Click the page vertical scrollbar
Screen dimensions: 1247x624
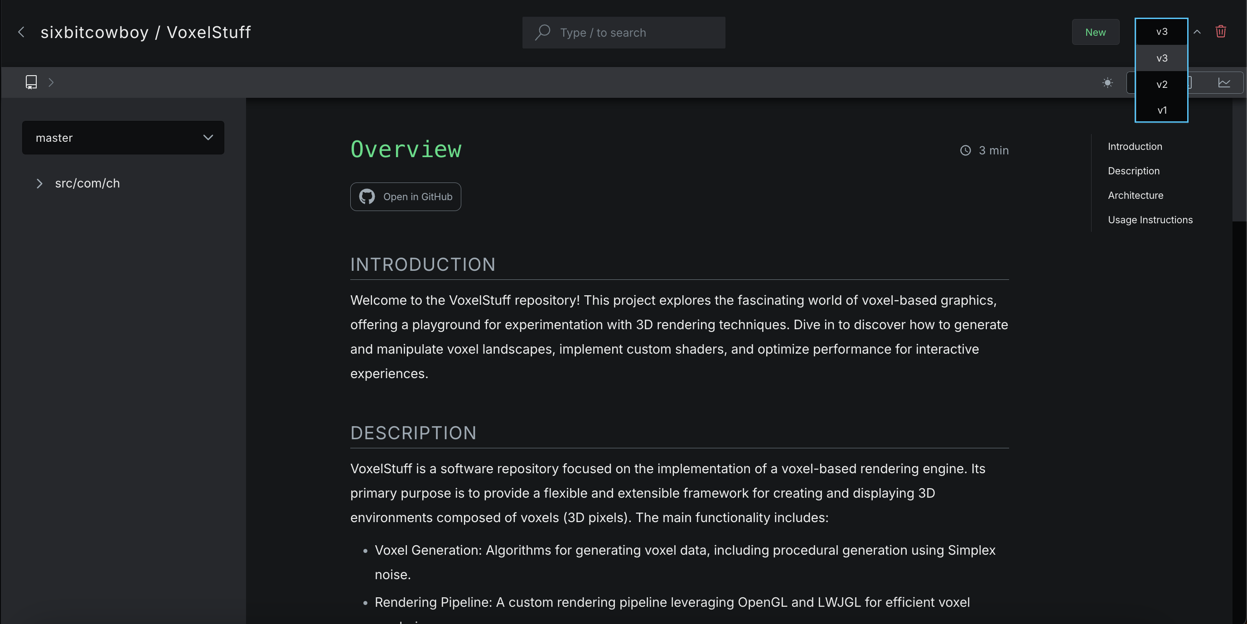pyautogui.click(x=1239, y=160)
